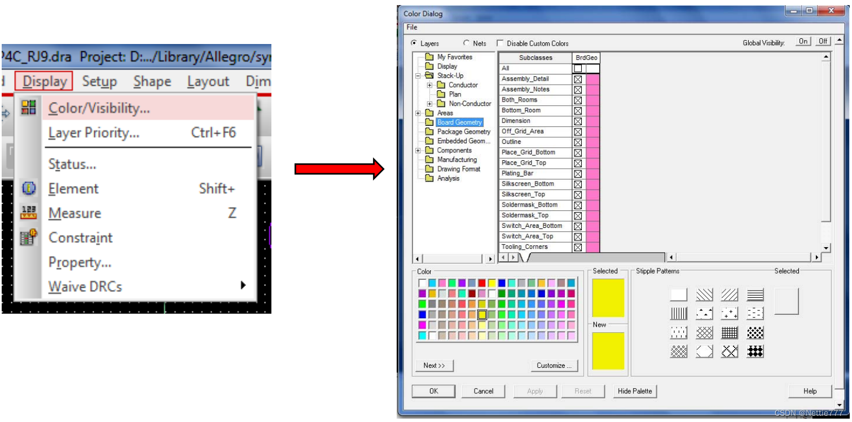The height and width of the screenshot is (422, 852).
Task: Toggle Soldermask_Bottom visibility checkbox
Action: pos(578,205)
